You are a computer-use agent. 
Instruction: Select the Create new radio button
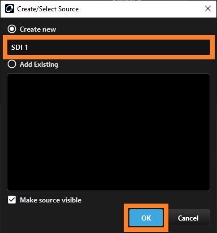(12, 29)
